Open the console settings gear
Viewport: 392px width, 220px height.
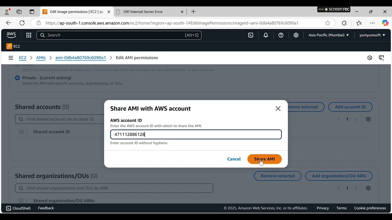click(x=296, y=35)
